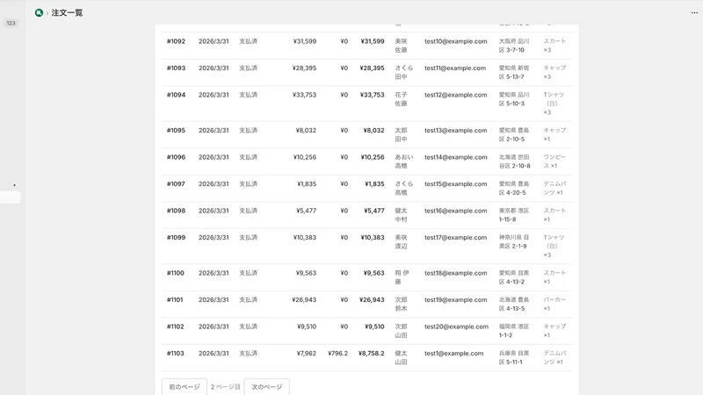Click subtotal ¥7,962 in #1103 row
This screenshot has height=395, width=703.
[306, 354]
